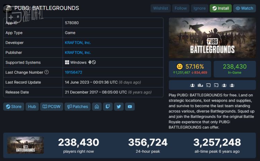Click the rightmost multi-player category icon

point(232,85)
